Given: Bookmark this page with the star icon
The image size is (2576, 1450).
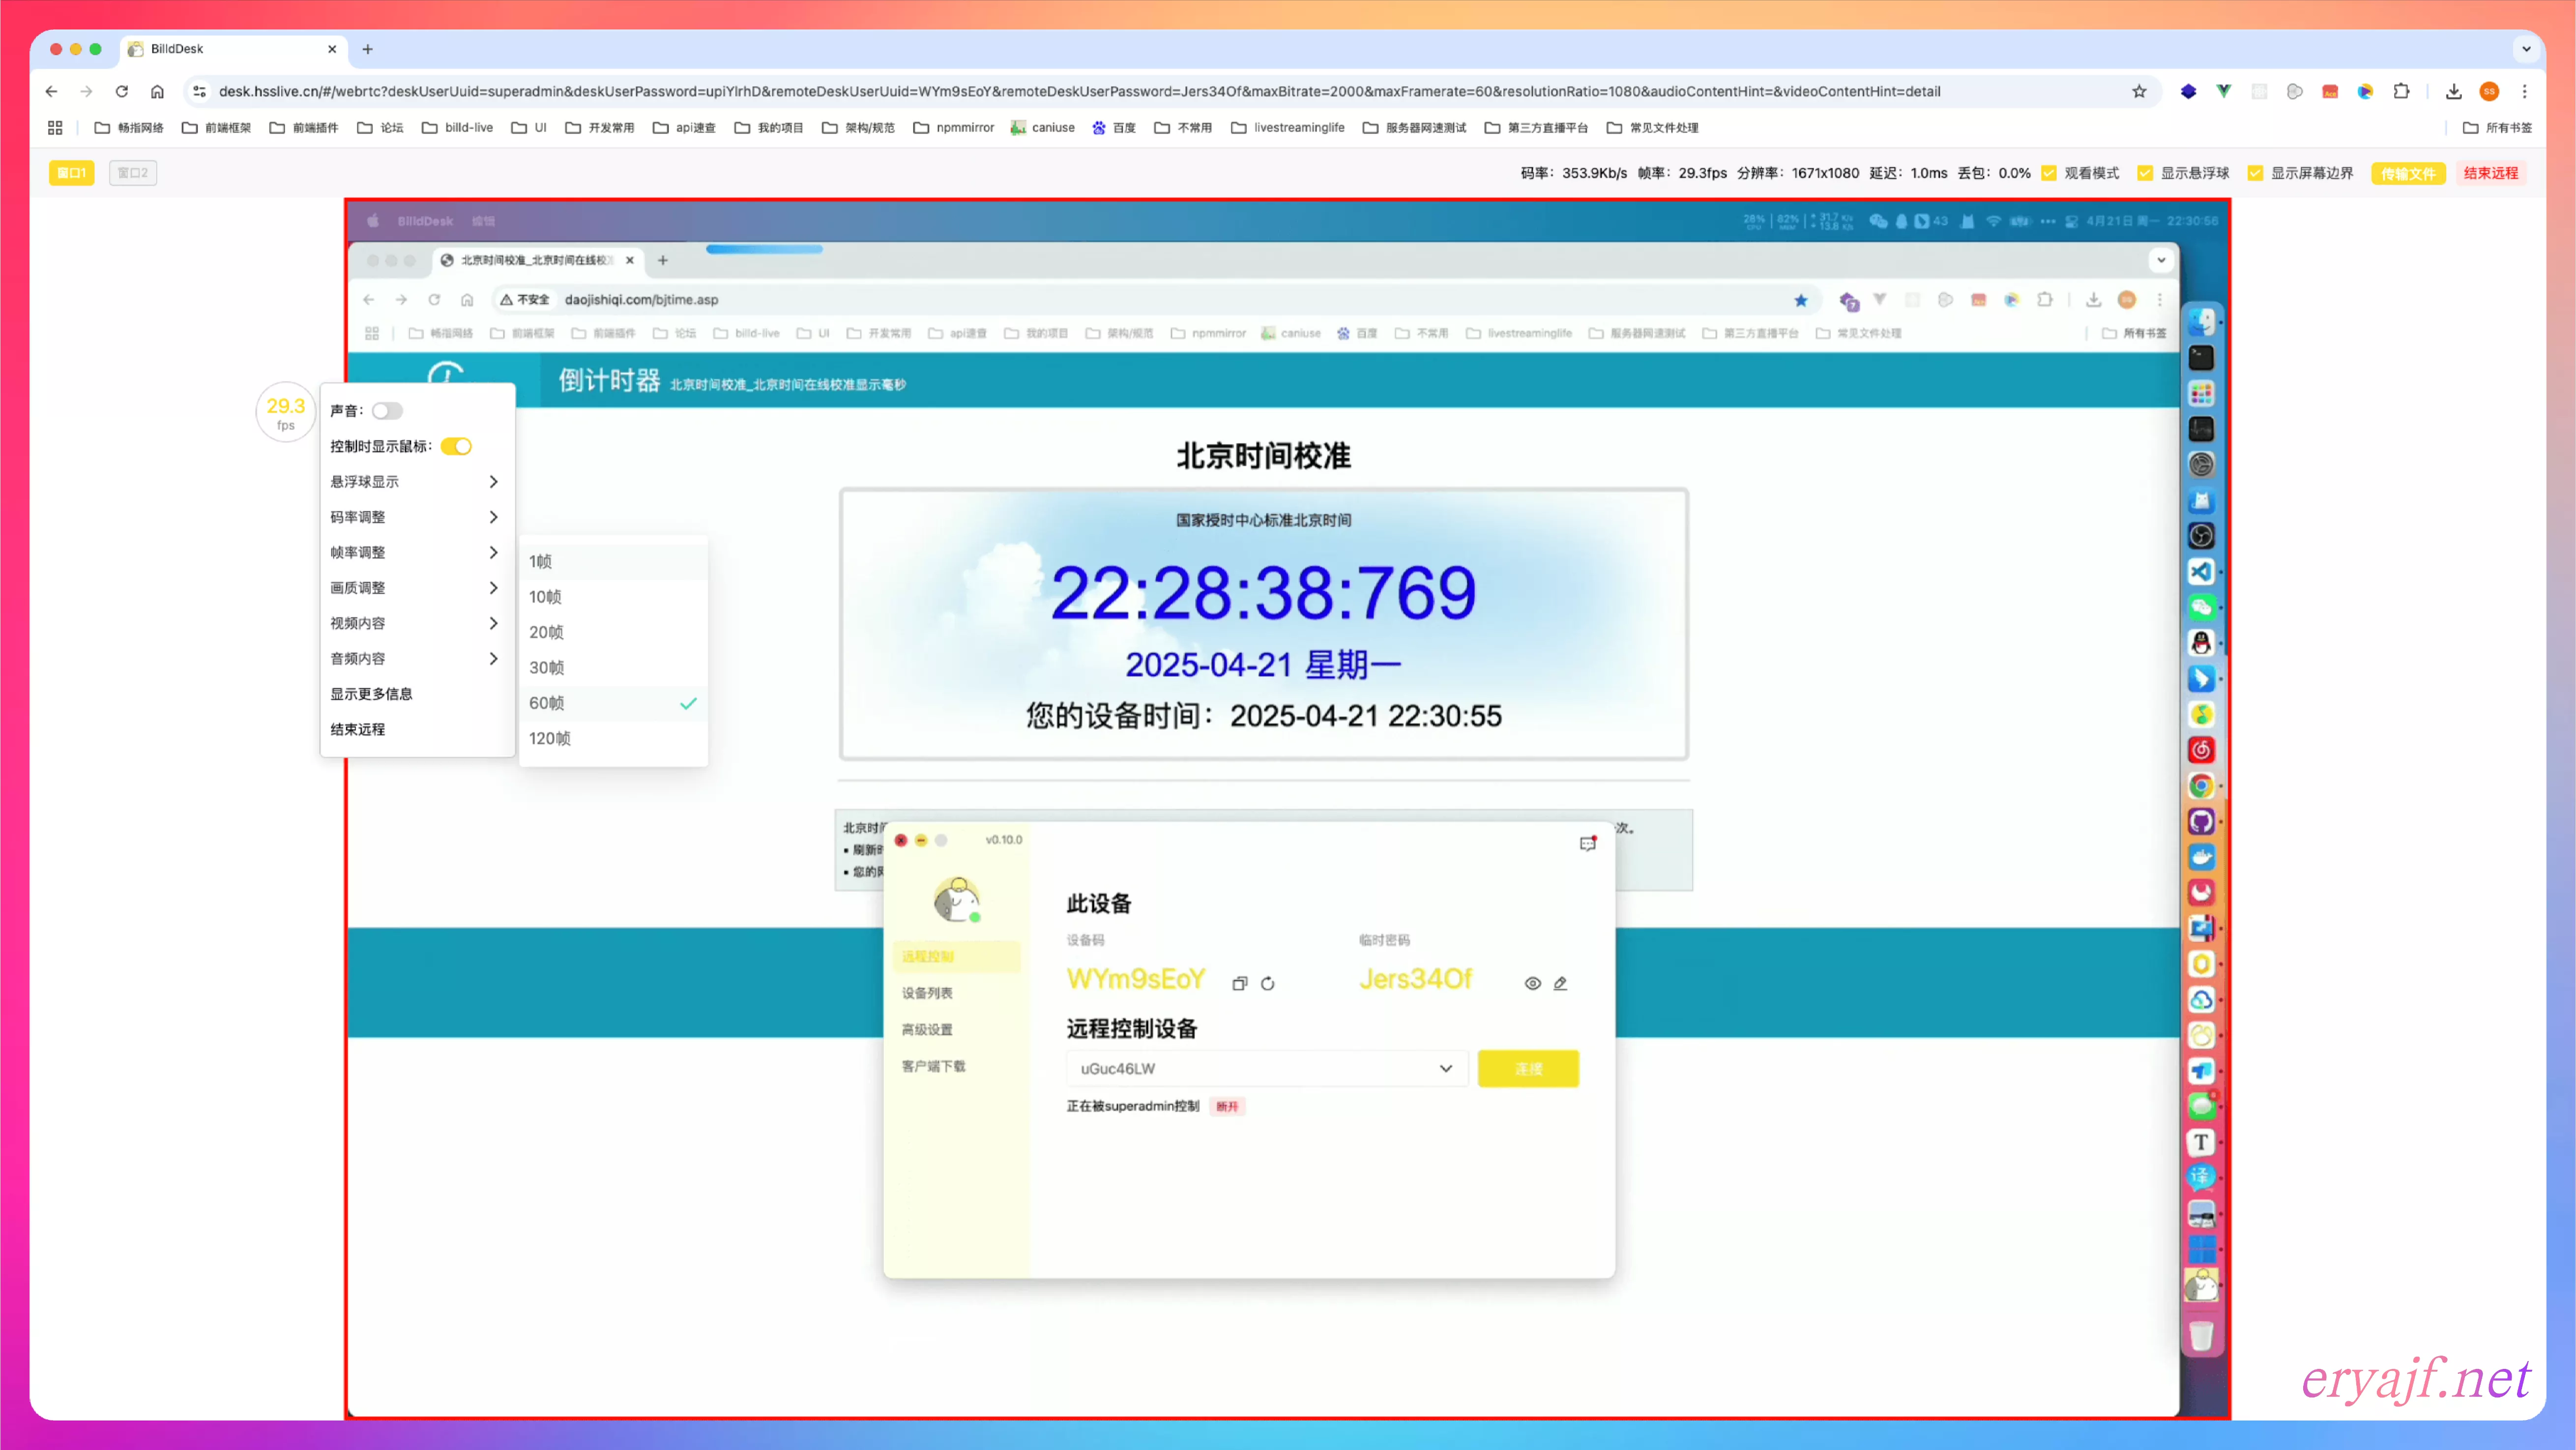Looking at the screenshot, I should coord(2139,91).
